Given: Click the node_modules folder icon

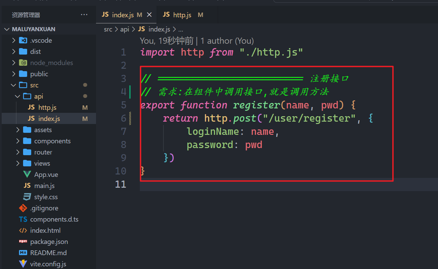Looking at the screenshot, I should pyautogui.click(x=23, y=63).
